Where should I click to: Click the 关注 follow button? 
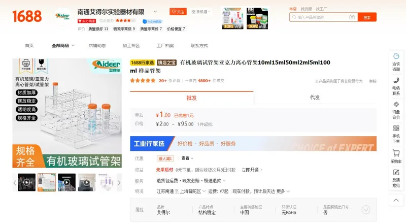(178, 12)
